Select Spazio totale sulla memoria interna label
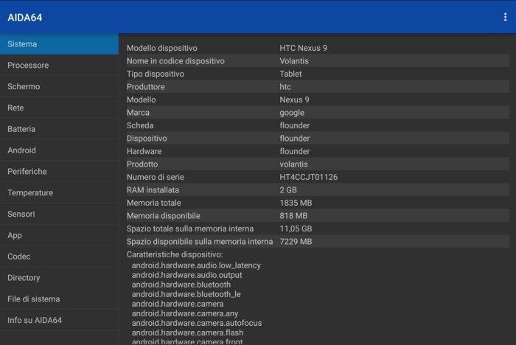Screen dimensions: 516x345 click(x=190, y=229)
